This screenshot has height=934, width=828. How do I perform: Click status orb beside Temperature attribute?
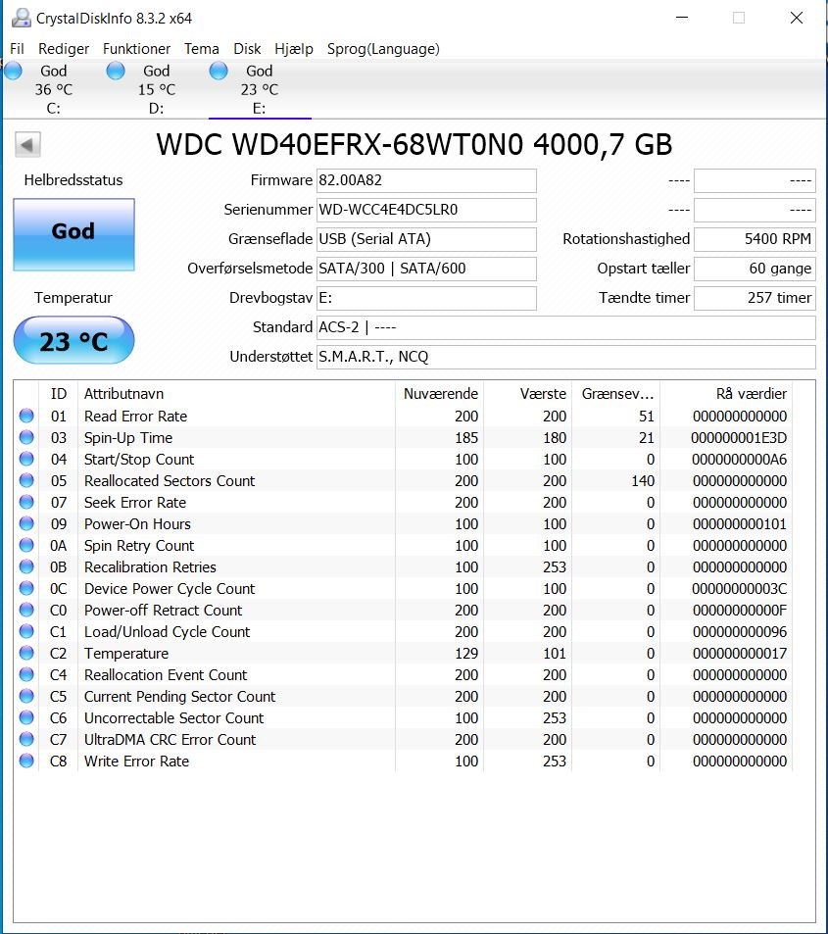pos(26,653)
